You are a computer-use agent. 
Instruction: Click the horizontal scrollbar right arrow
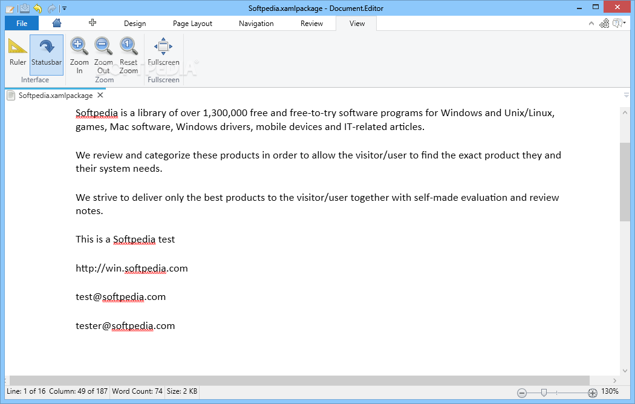tap(614, 380)
